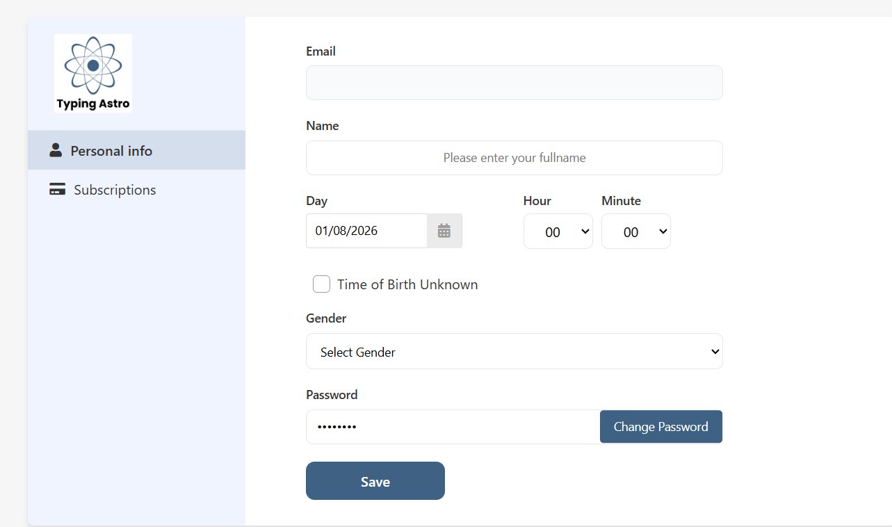
Task: Open the Select Gender dropdown
Action: click(x=514, y=352)
